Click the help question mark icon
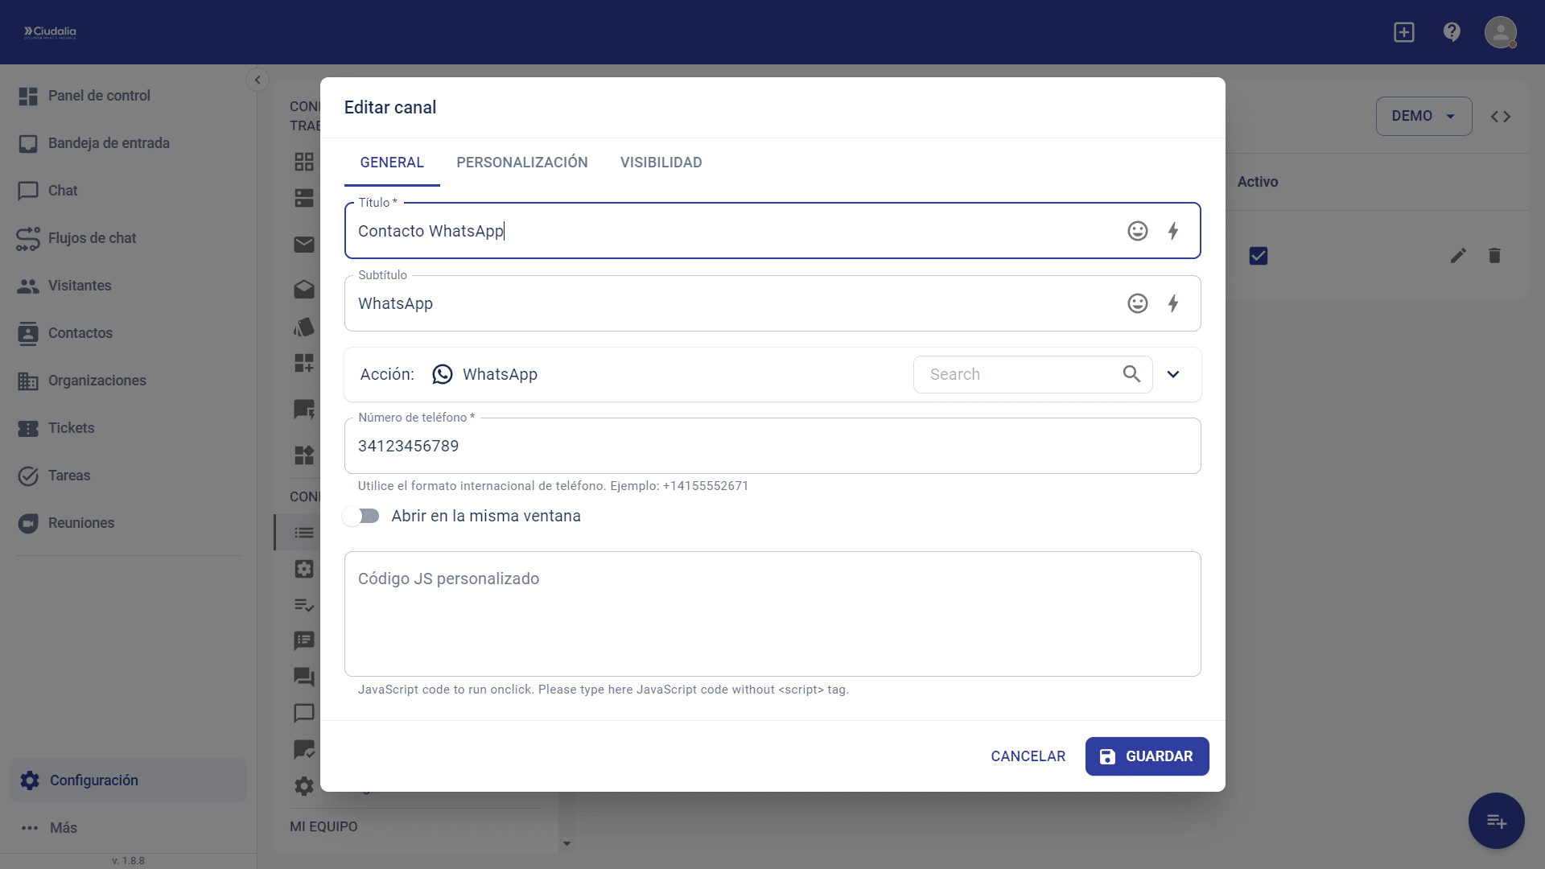 pyautogui.click(x=1452, y=32)
